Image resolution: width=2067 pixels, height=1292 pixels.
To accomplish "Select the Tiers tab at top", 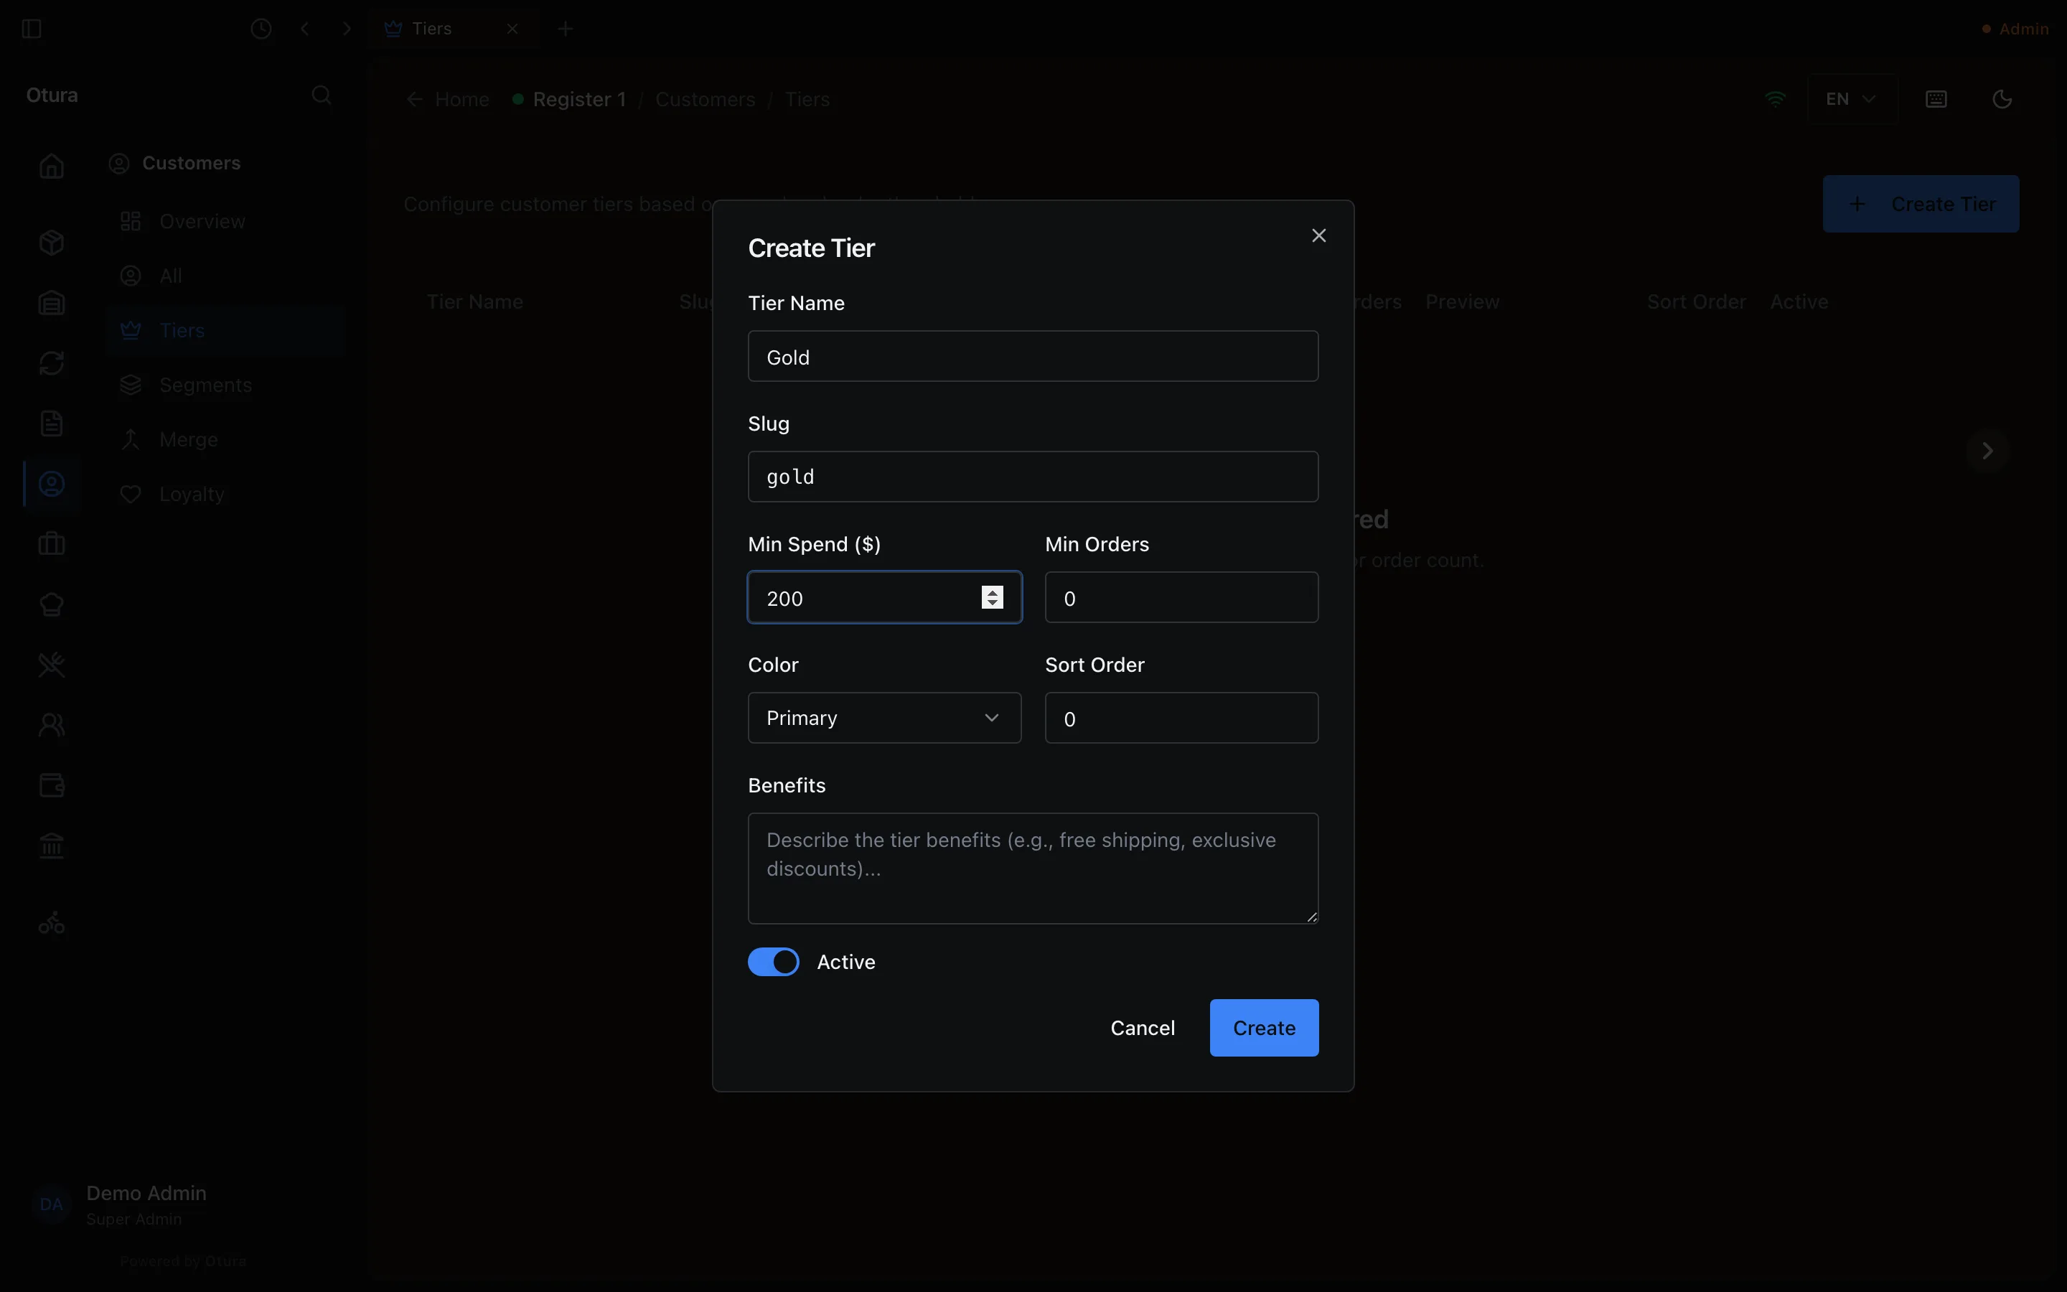I will 453,29.
